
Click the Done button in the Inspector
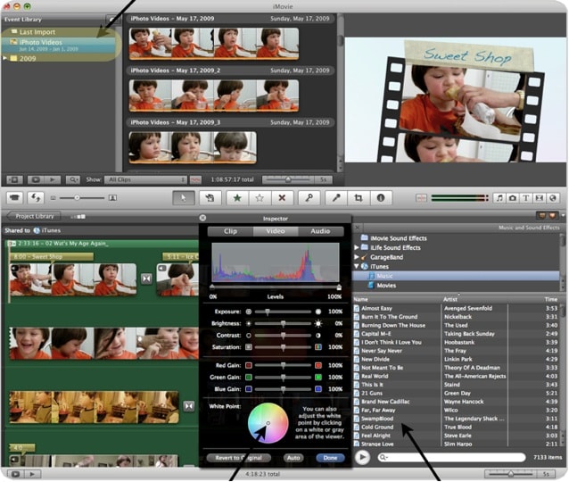(x=330, y=458)
